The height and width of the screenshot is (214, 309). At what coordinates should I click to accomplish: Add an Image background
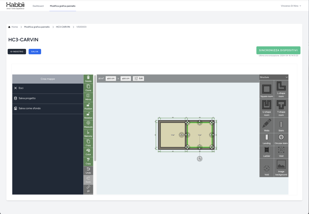click(281, 168)
